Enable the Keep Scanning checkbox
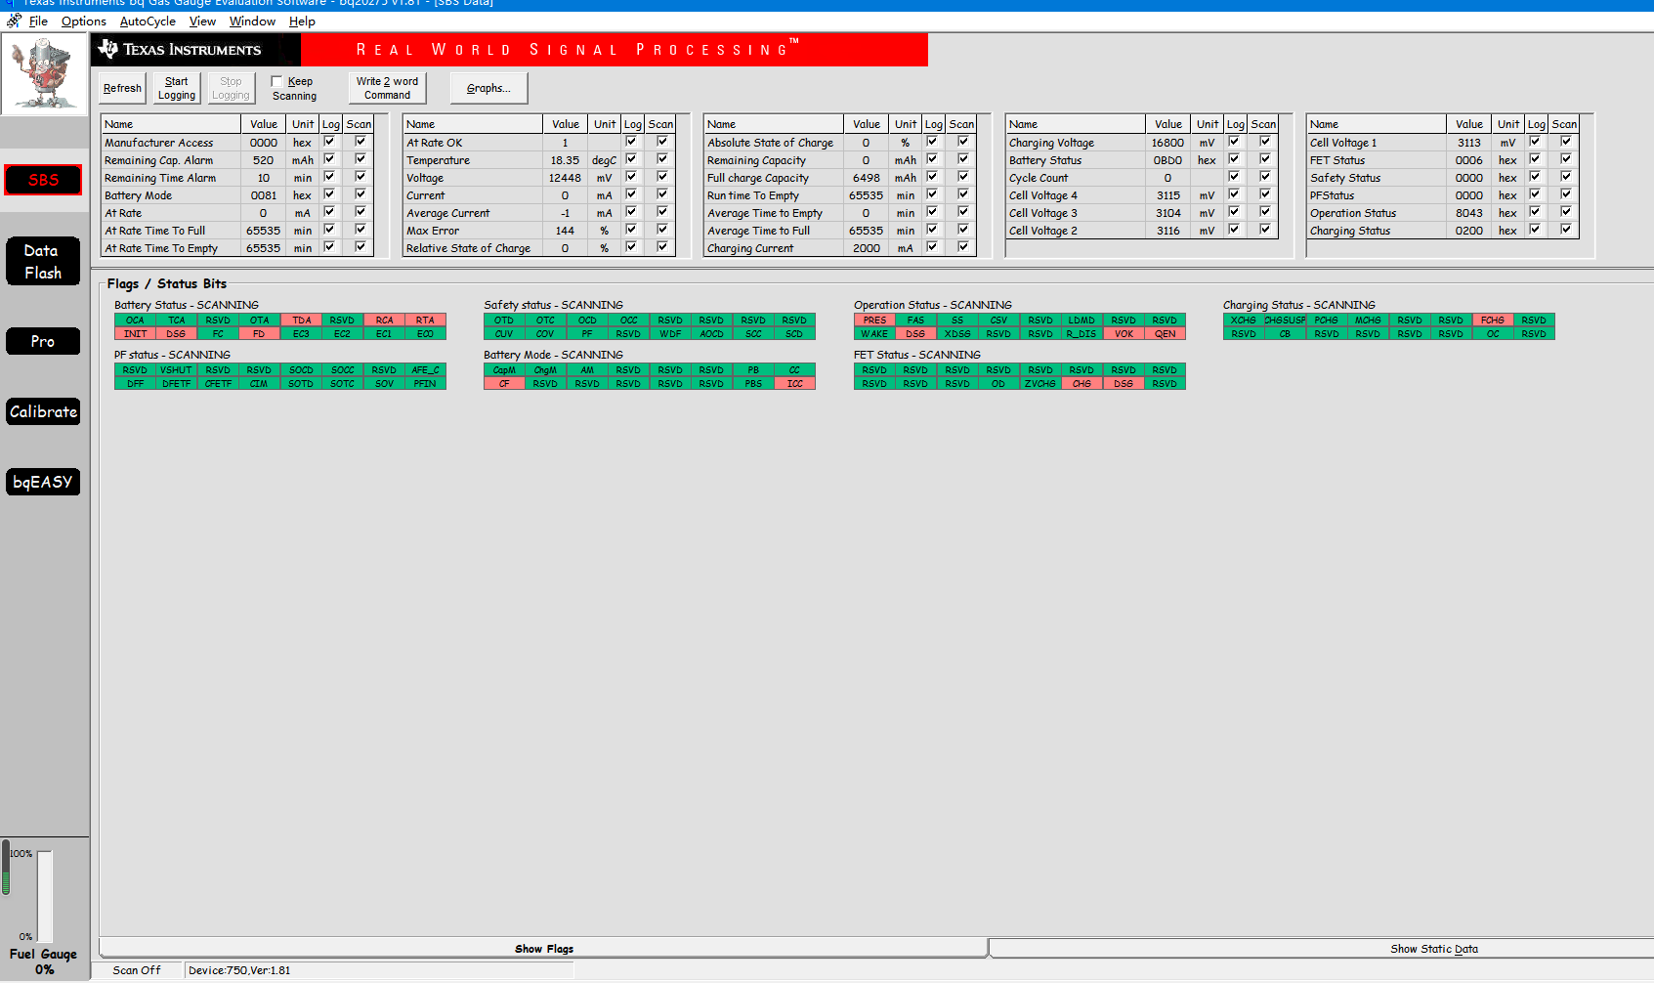1654x983 pixels. [x=276, y=82]
